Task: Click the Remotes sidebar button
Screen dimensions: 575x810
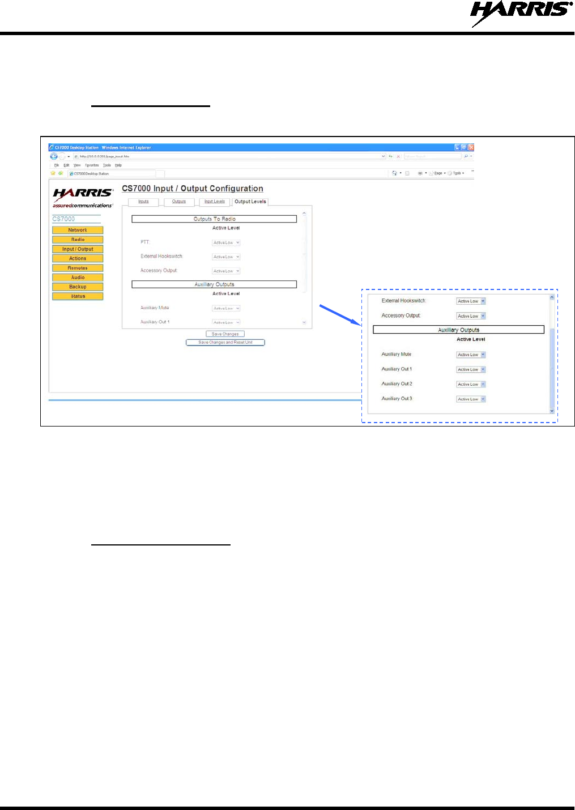Action: click(x=78, y=268)
